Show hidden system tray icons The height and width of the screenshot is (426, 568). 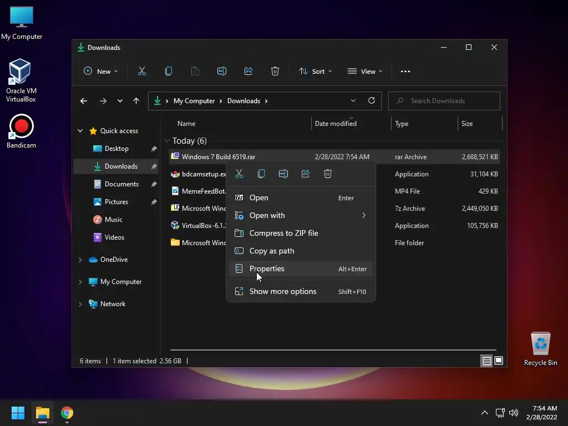pos(485,413)
